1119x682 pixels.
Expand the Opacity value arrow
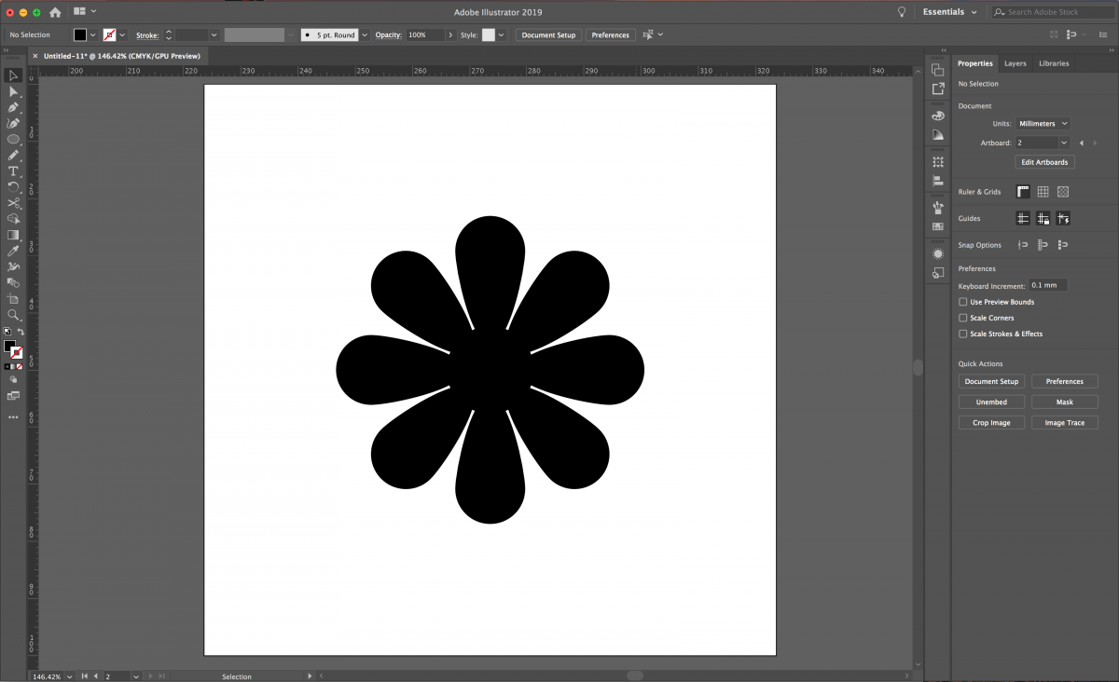point(451,34)
